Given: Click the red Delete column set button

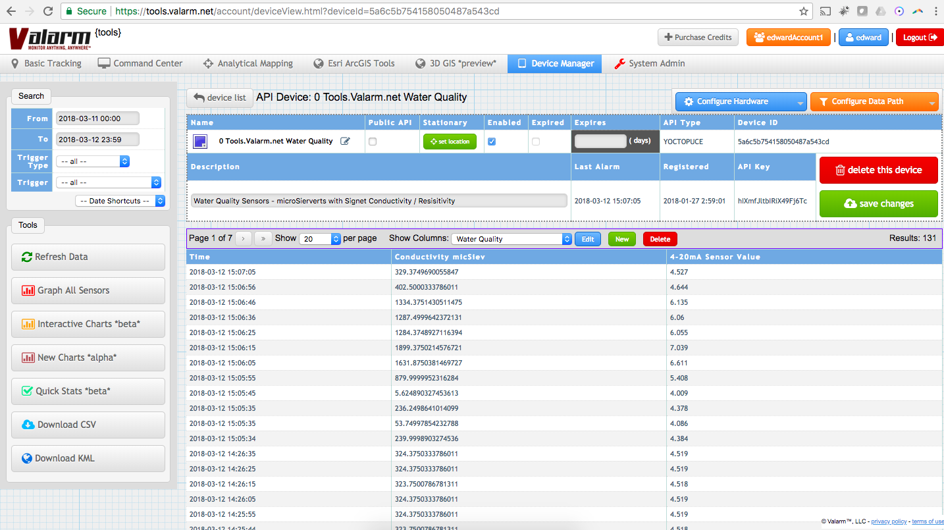Looking at the screenshot, I should tap(660, 239).
